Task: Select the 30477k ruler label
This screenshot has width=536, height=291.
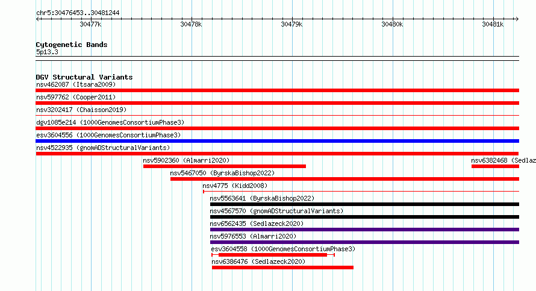Action: 90,24
